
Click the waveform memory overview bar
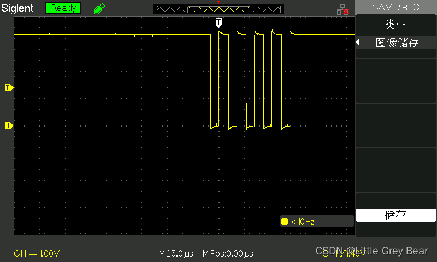tap(218, 9)
